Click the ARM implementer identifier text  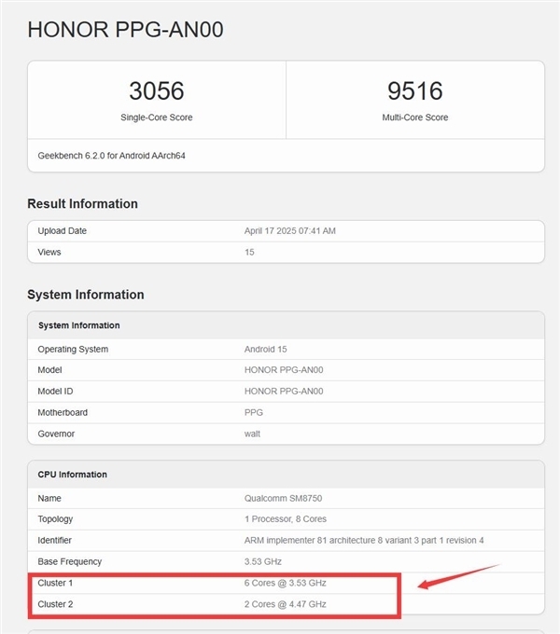[x=364, y=541]
